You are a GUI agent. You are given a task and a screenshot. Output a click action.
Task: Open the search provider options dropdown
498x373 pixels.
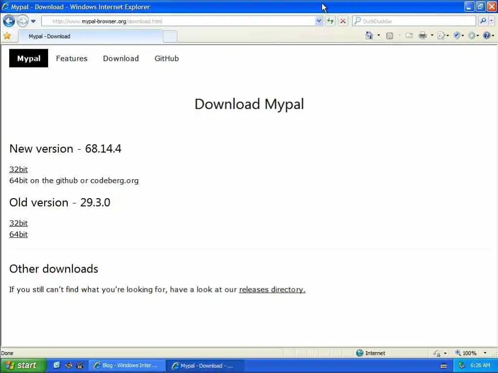[x=491, y=21]
